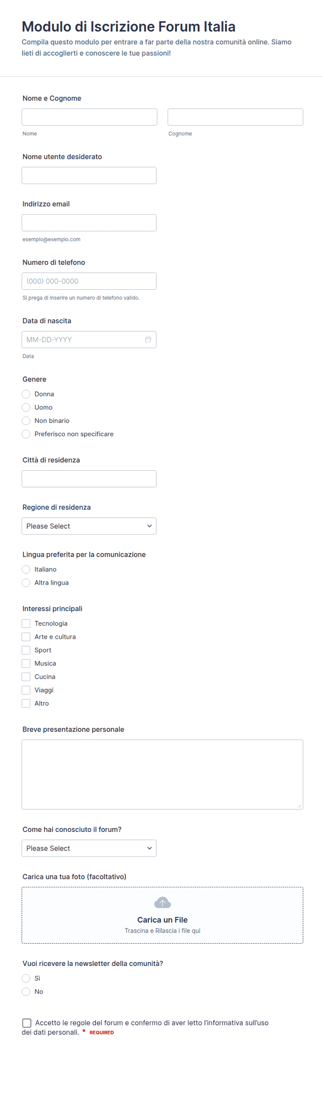Check the Tecnologia interest box
This screenshot has height=1108, width=322.
(26, 624)
